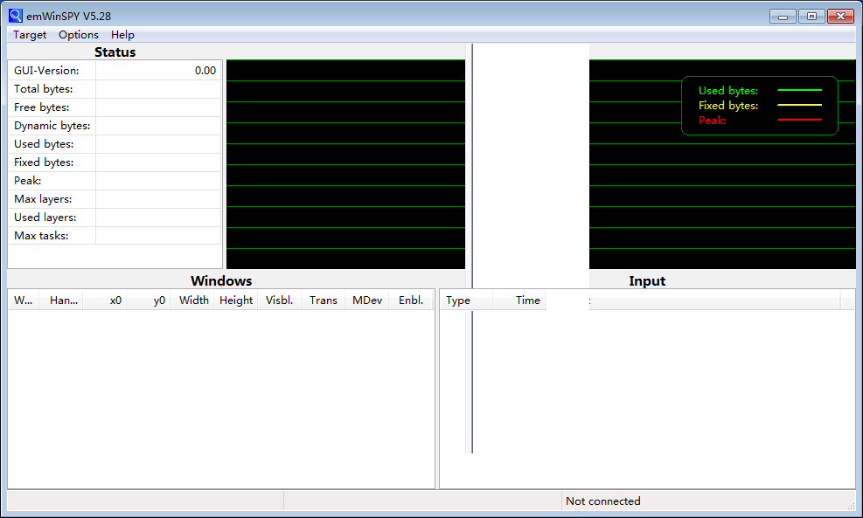Click the Width column header

192,300
